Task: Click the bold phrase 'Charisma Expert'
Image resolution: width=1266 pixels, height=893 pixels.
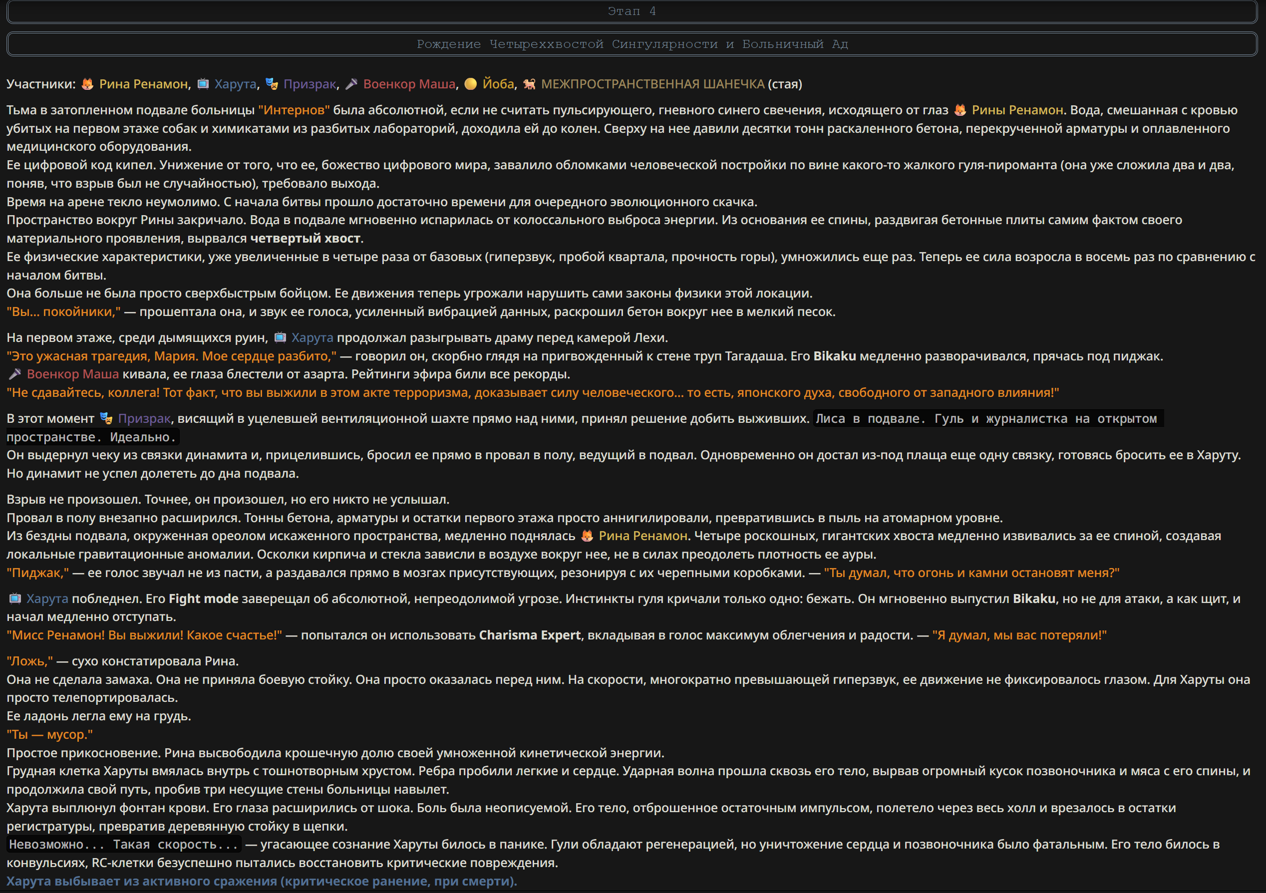Action: point(530,635)
